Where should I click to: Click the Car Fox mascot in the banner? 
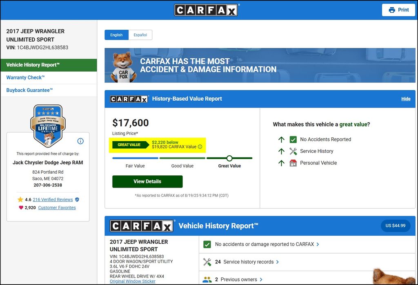[x=123, y=67]
